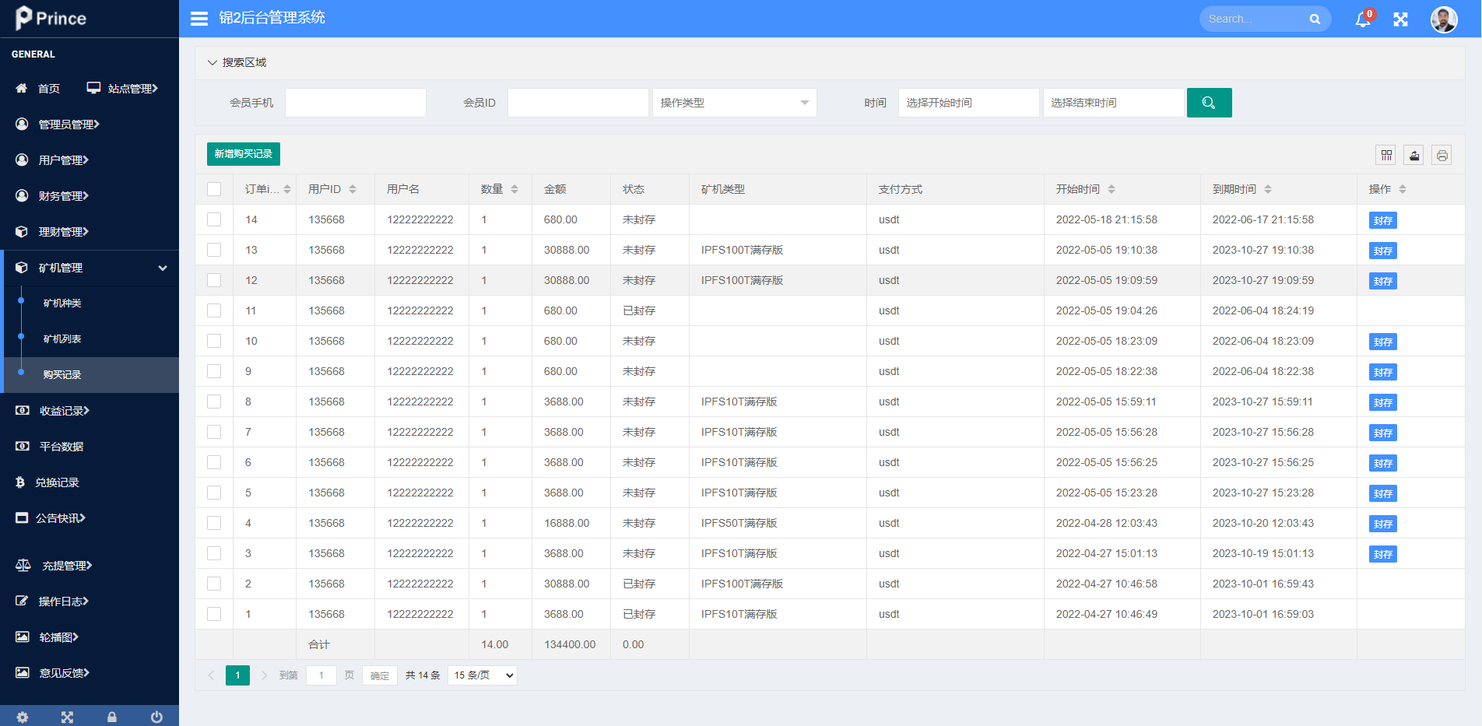Toggle fullscreen using the expand arrows icon
The height and width of the screenshot is (726, 1482).
[1400, 19]
